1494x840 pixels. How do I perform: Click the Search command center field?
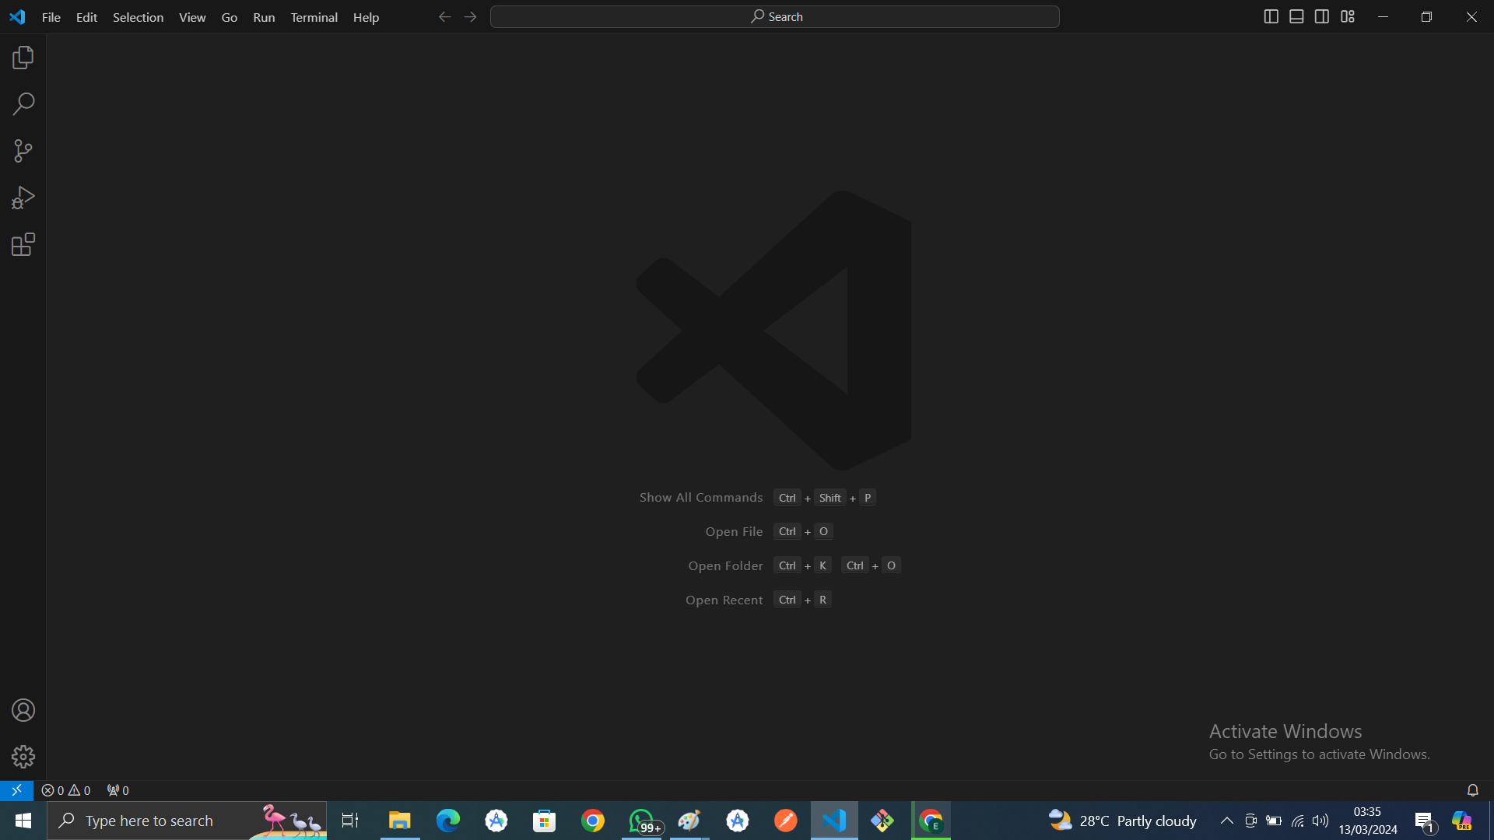point(774,16)
